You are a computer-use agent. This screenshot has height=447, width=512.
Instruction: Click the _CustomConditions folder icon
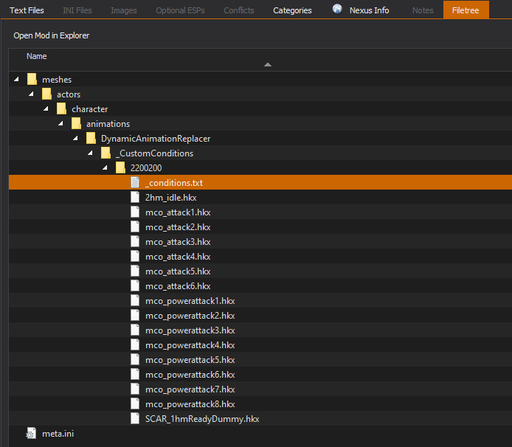[x=105, y=153]
